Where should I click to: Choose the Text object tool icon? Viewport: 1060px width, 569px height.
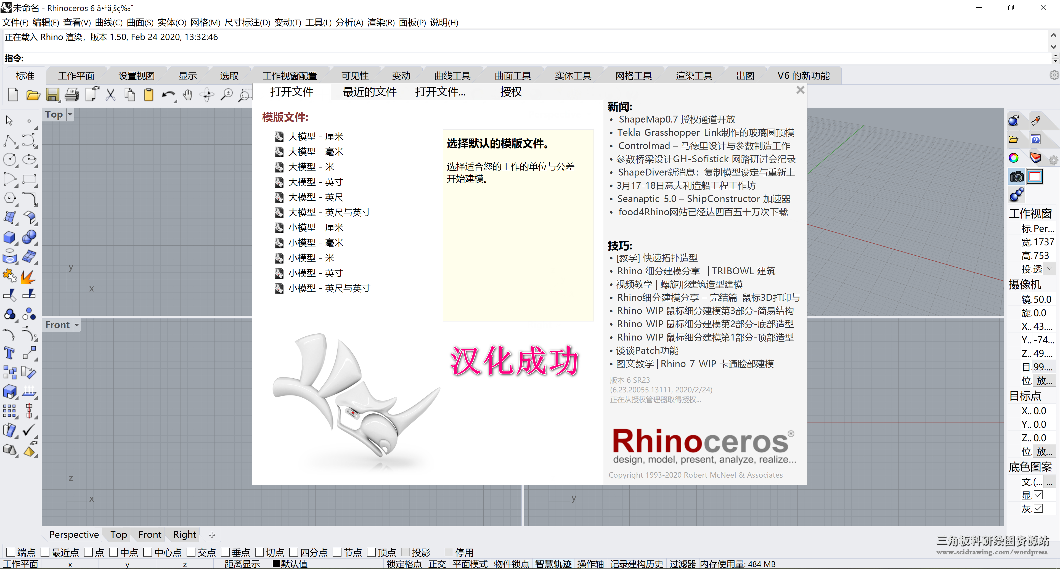(9, 353)
